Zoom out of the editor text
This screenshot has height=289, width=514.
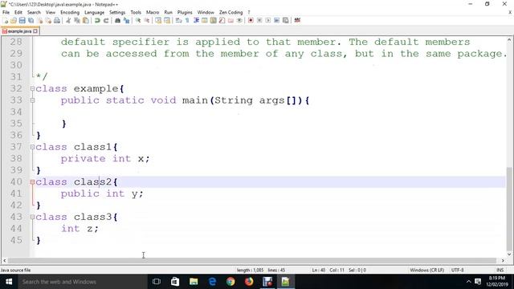(x=146, y=20)
